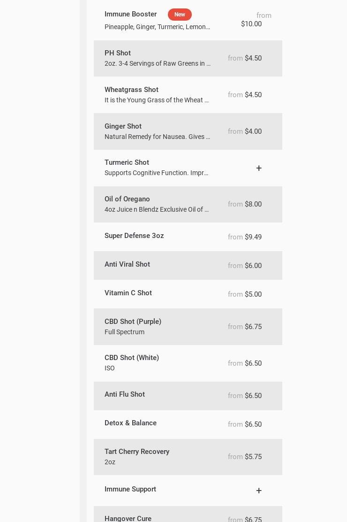Image resolution: width=347 pixels, height=522 pixels.
Task: Click the plus icon for Immune Support
Action: (259, 491)
